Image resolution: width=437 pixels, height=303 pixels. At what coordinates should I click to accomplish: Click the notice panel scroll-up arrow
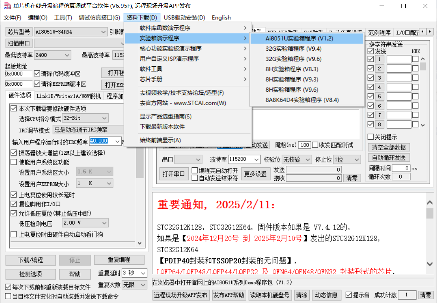[x=430, y=202]
